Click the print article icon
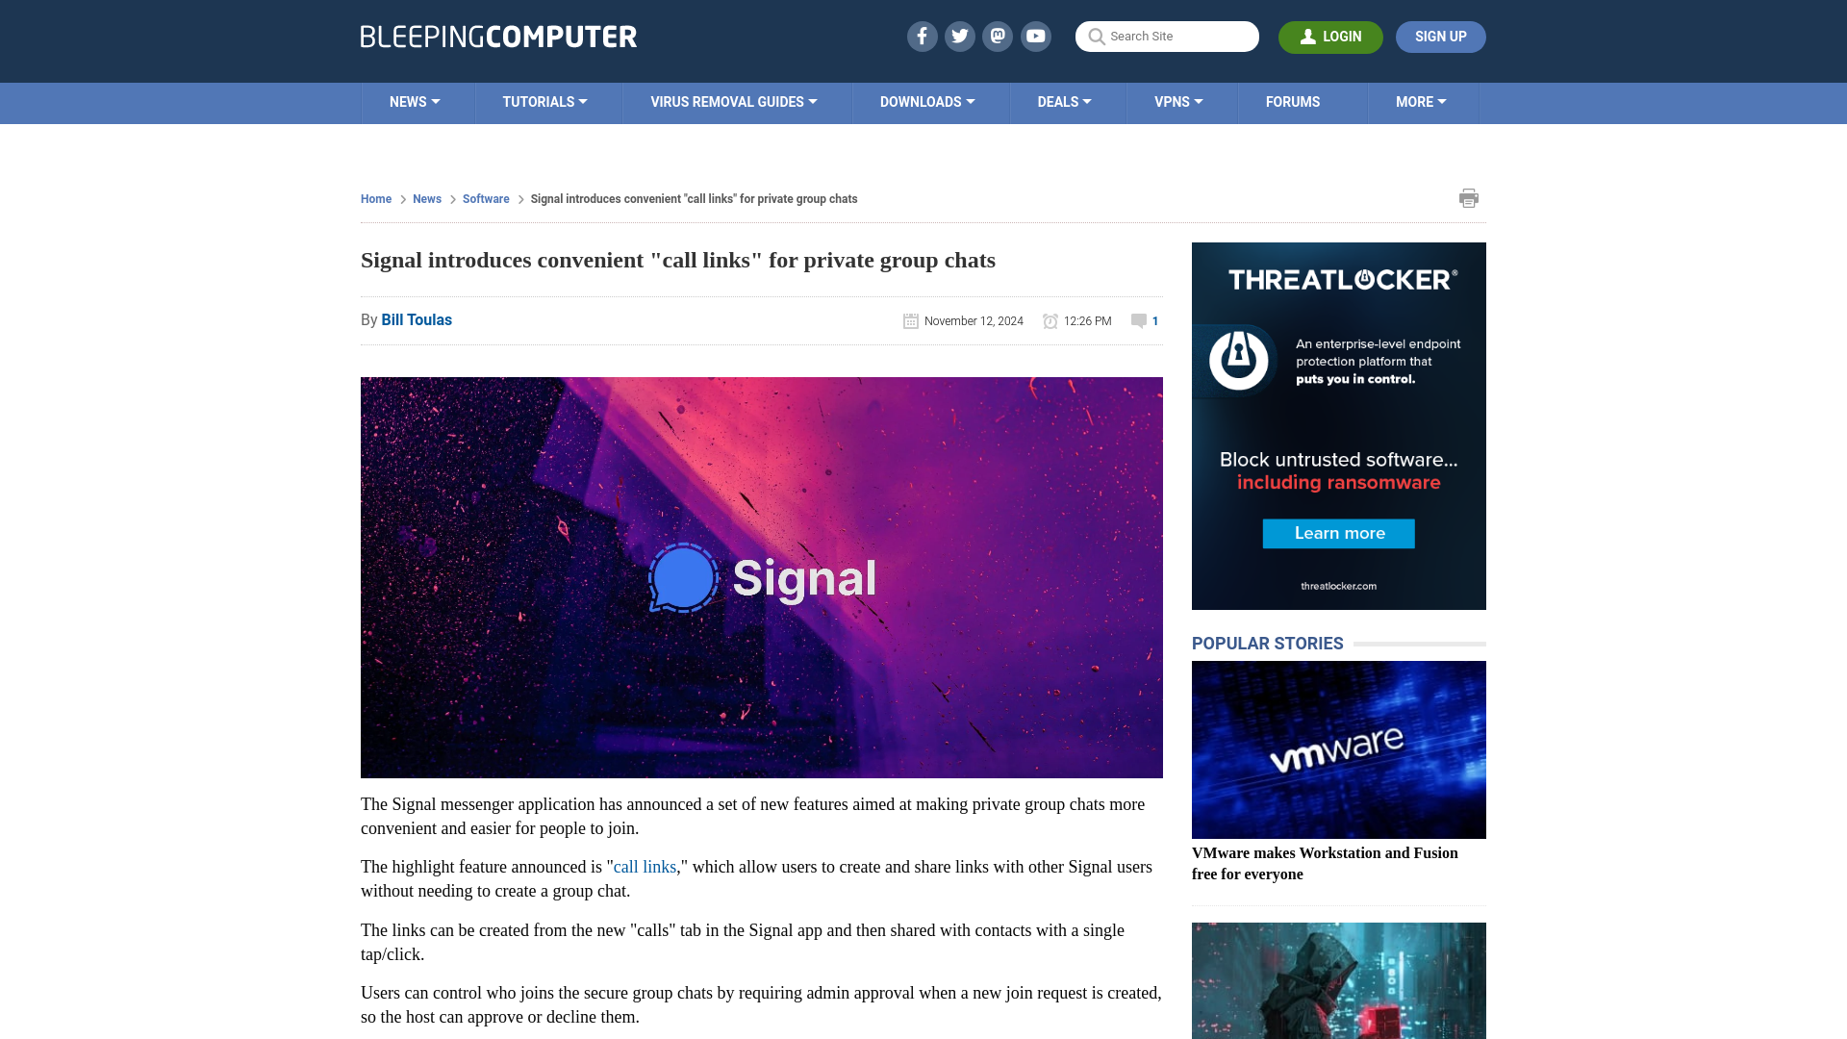This screenshot has width=1847, height=1039. [x=1468, y=198]
